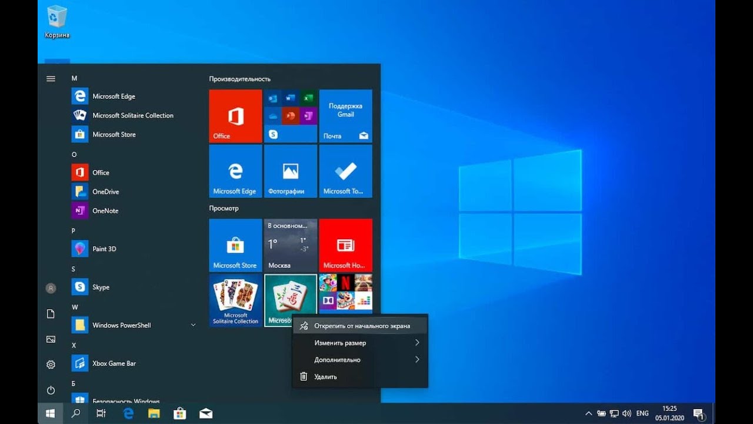The image size is (753, 424).
Task: Open the Solitaire Collection tile
Action: pos(235,300)
